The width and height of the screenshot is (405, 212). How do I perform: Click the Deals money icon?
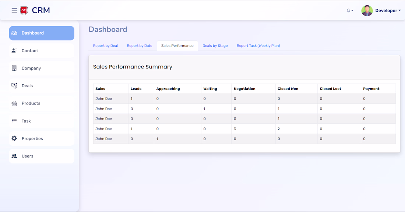[14, 86]
